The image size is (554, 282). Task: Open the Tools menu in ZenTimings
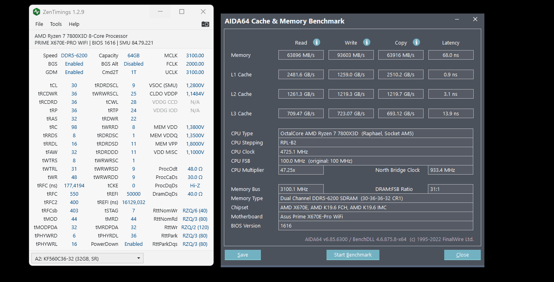(56, 24)
